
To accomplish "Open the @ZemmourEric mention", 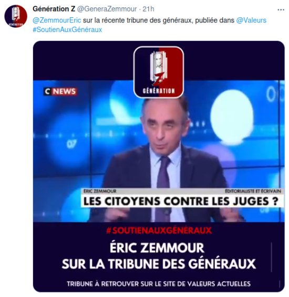I will click(57, 20).
